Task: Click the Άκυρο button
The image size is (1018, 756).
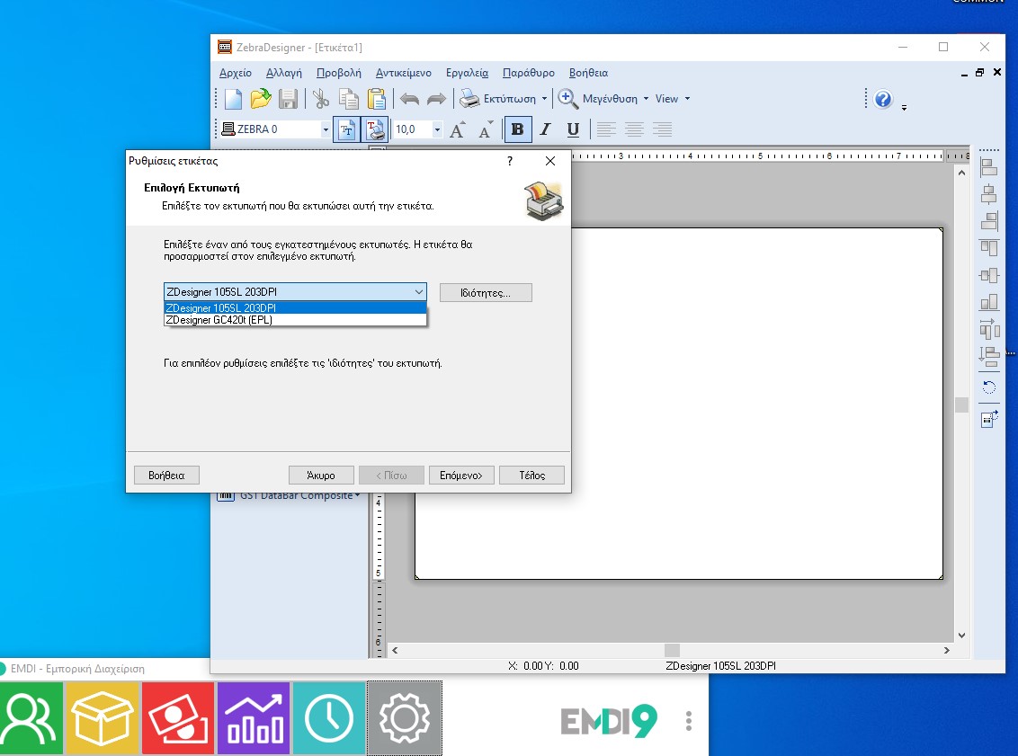Action: click(x=321, y=475)
